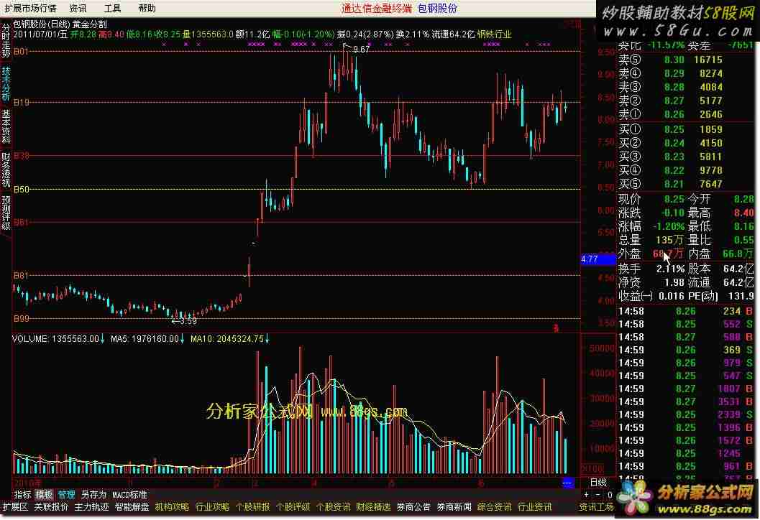Switch to the 技术分析 side tab

coord(5,83)
